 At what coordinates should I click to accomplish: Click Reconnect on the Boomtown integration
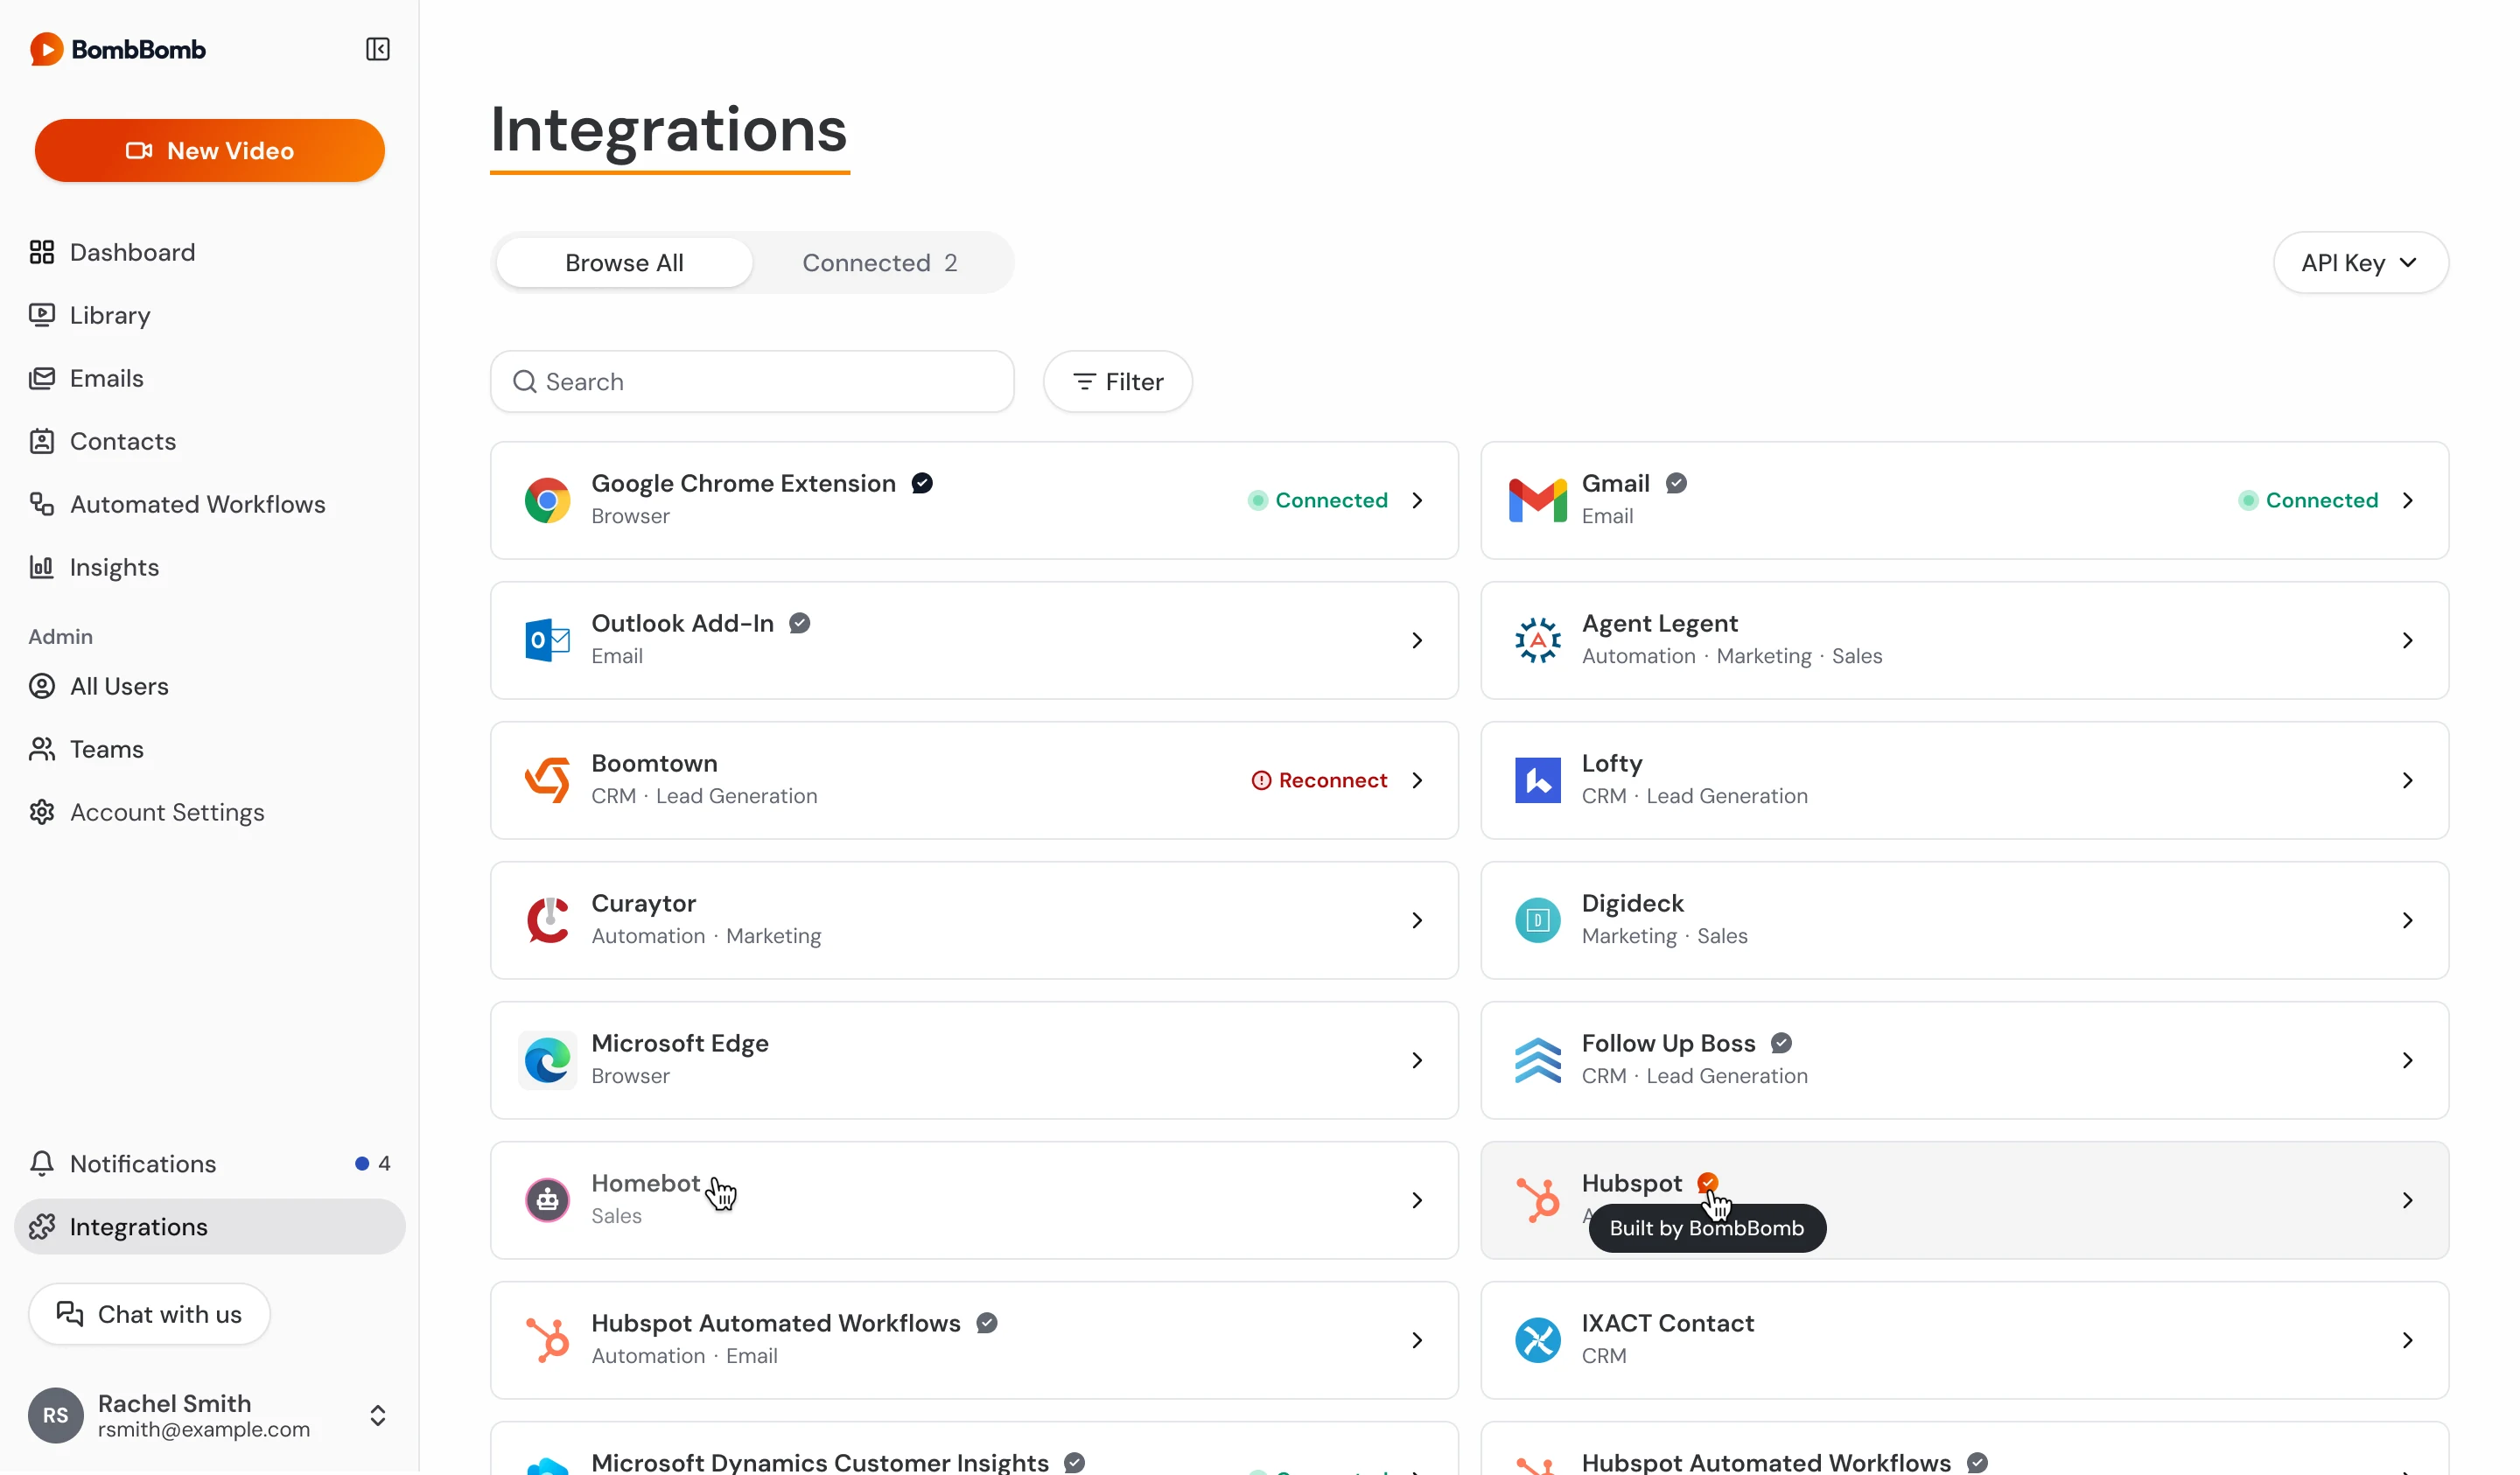pos(1319,780)
